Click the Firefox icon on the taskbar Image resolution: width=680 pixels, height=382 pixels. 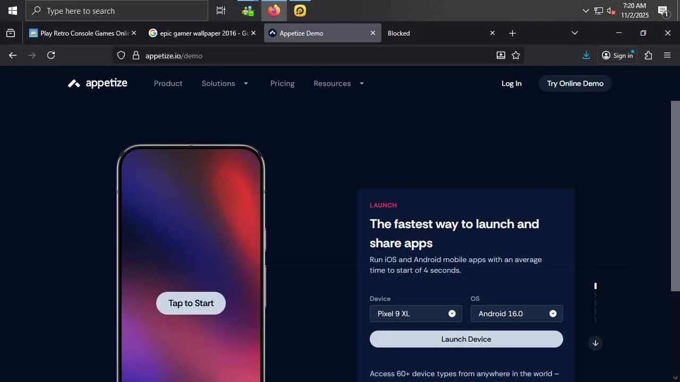(x=274, y=11)
